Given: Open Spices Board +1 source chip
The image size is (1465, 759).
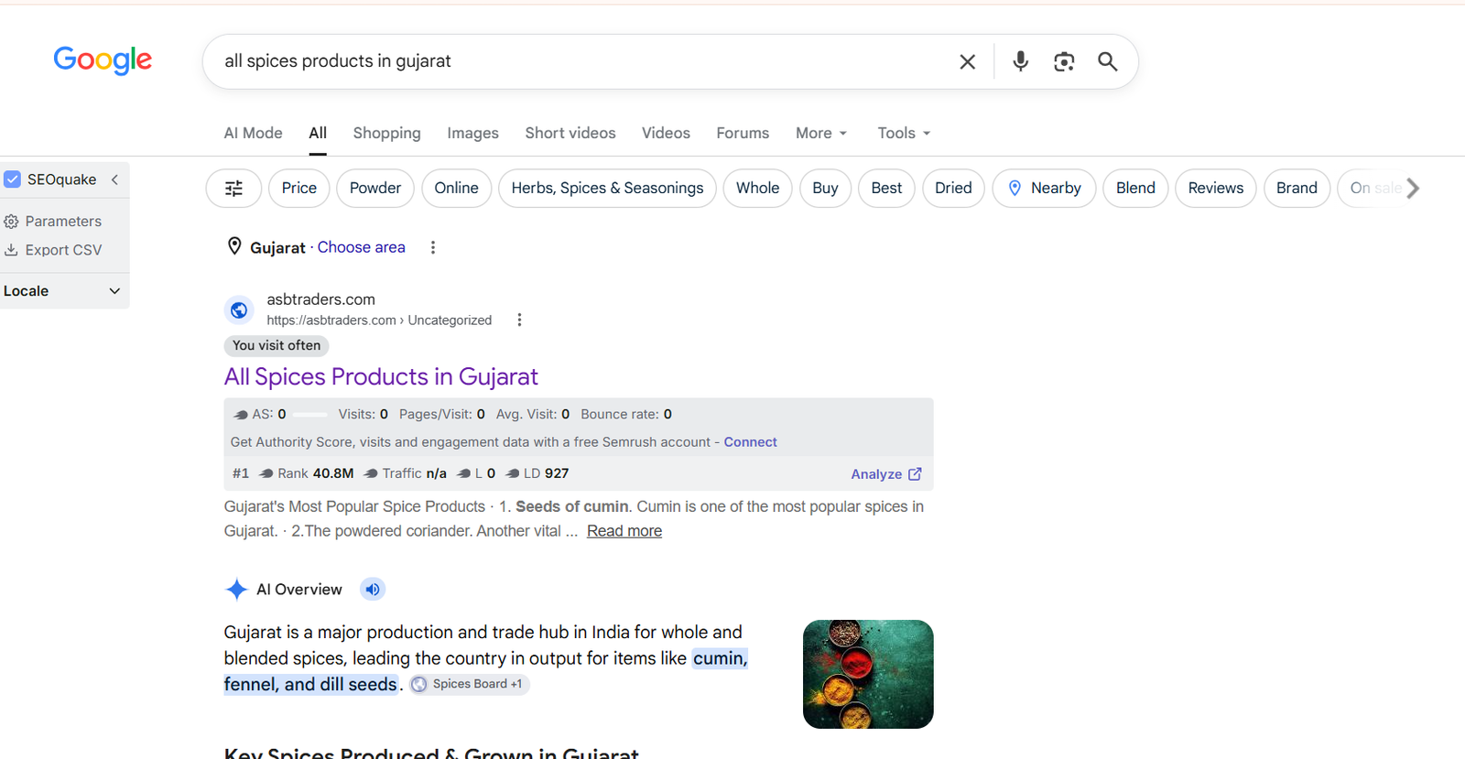Looking at the screenshot, I should [469, 684].
